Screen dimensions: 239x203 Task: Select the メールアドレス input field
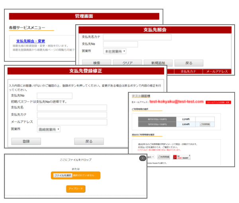(72, 122)
